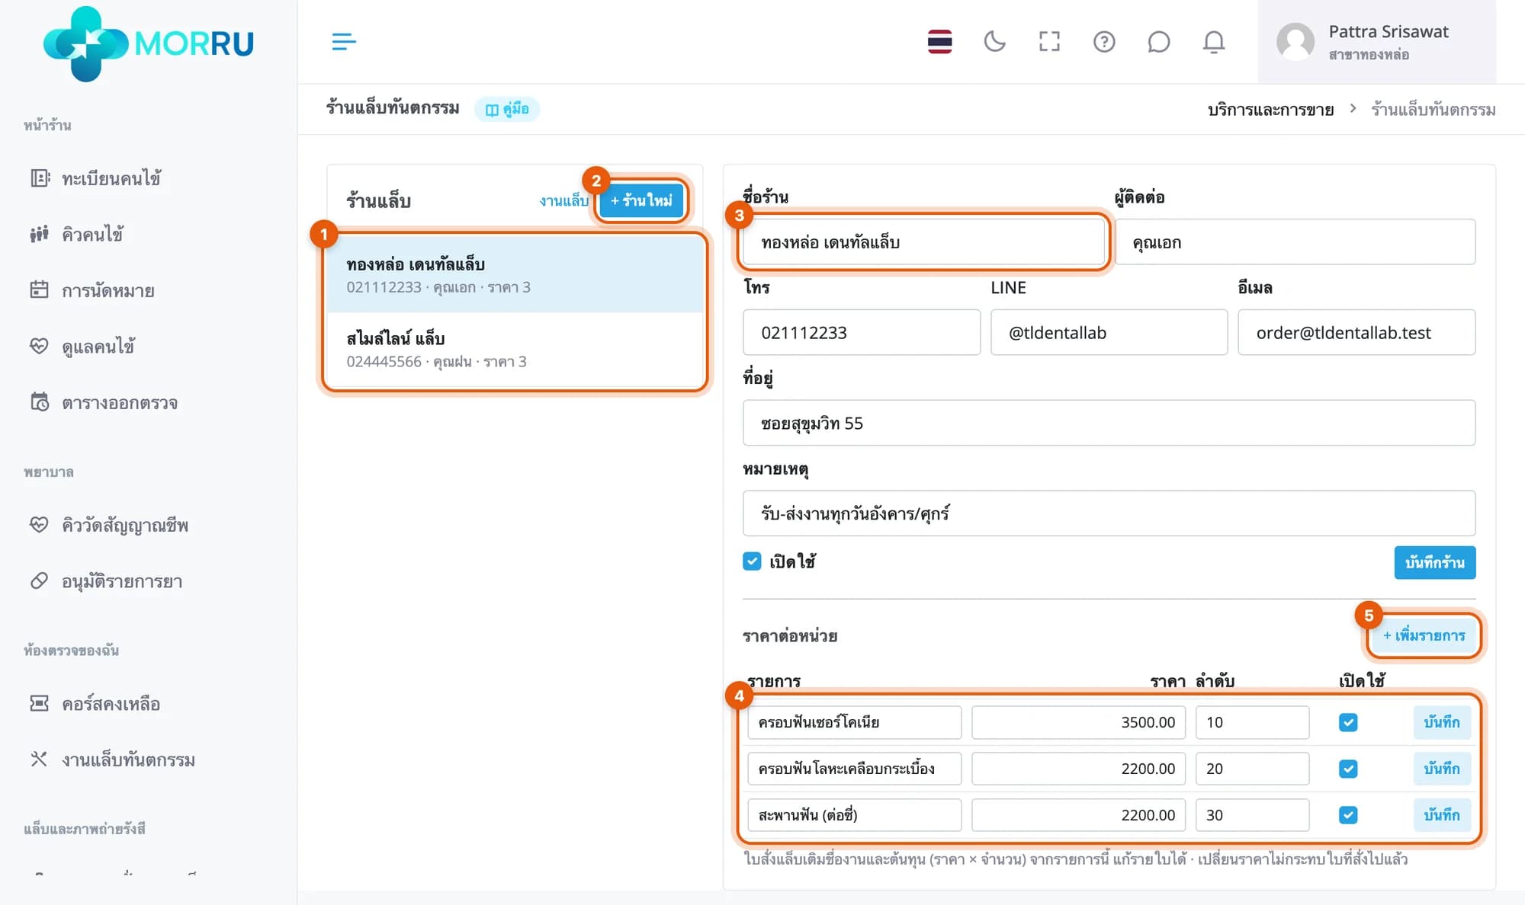The height and width of the screenshot is (905, 1525).
Task: Enter fullscreen mode icon
Action: [1049, 41]
